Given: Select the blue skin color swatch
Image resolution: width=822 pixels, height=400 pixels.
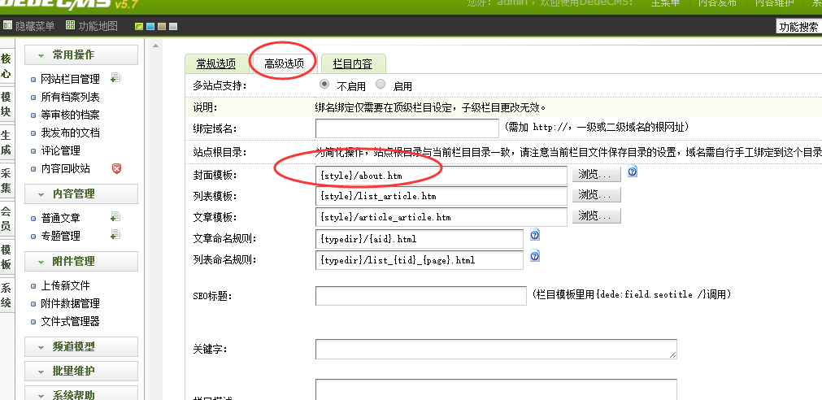Looking at the screenshot, I should click(x=150, y=26).
